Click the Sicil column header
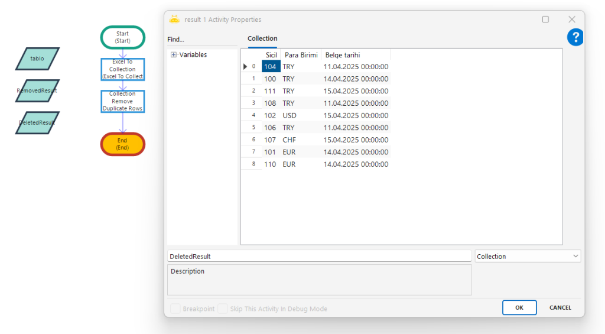605x334 pixels. [271, 55]
